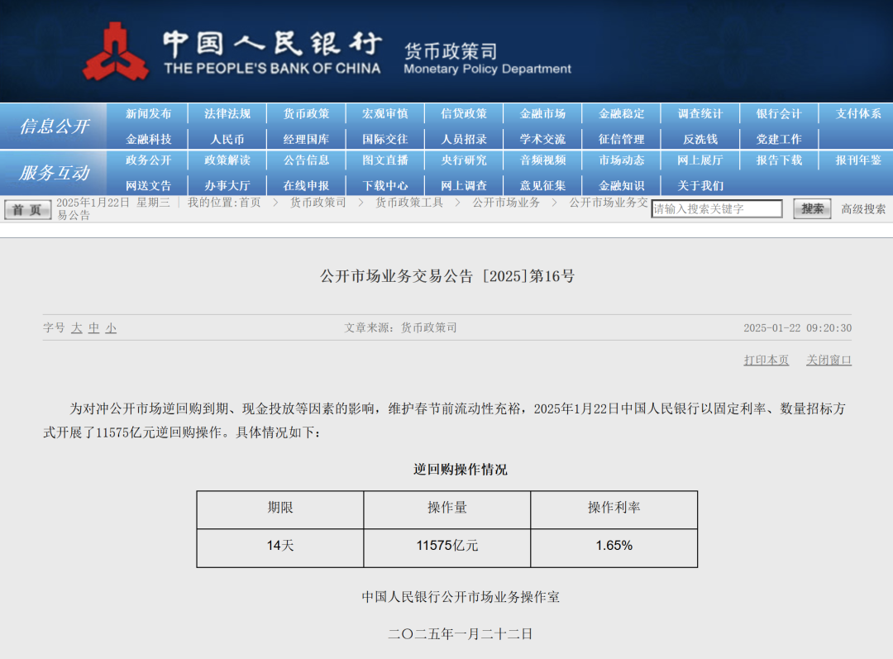Viewport: 893px width, 659px height.
Task: Click 关闭窗口 to close window
Action: coord(829,361)
